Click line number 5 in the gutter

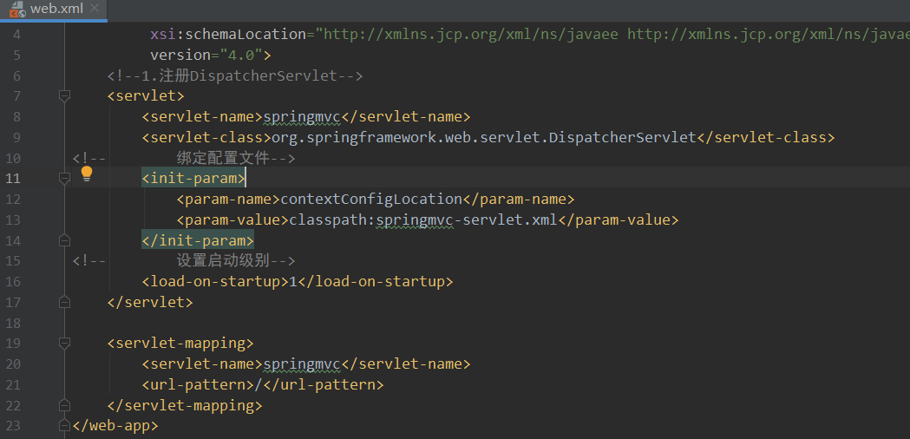point(16,56)
